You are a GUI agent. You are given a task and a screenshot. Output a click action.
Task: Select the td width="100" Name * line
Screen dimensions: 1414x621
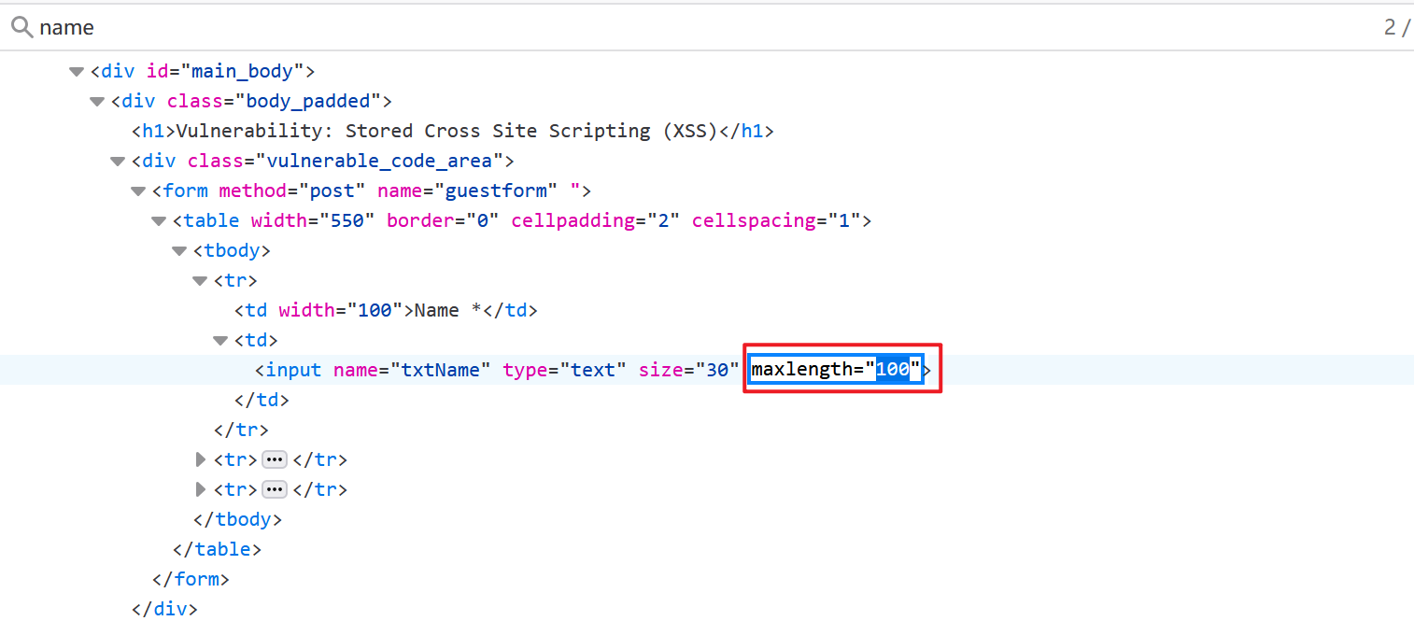click(x=386, y=310)
